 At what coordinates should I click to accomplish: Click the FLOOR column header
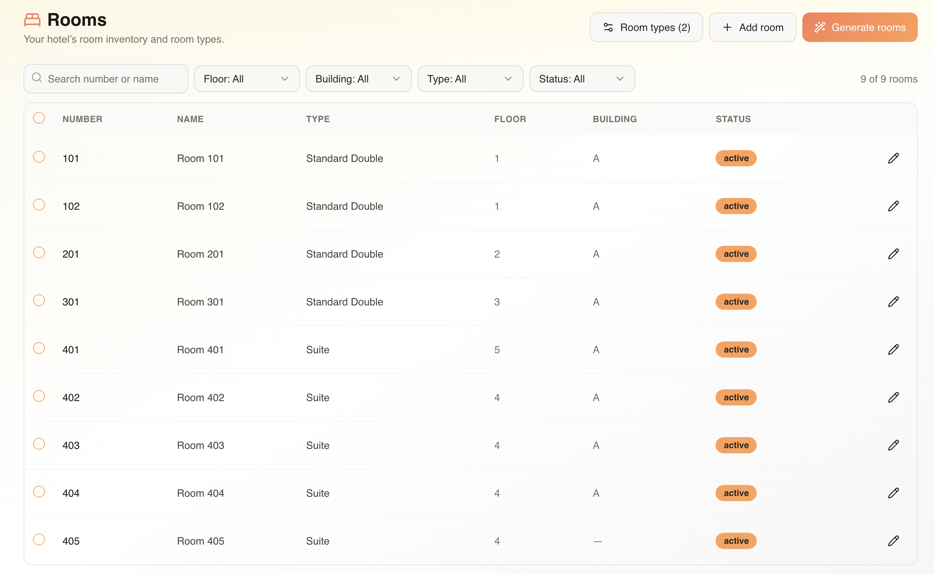tap(510, 119)
